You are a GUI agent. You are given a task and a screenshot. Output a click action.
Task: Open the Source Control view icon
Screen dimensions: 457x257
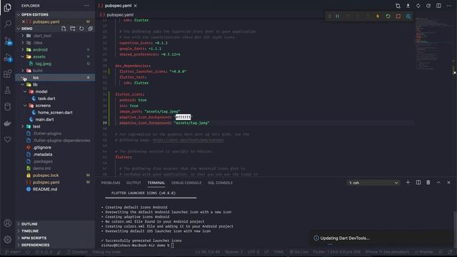(x=8, y=41)
